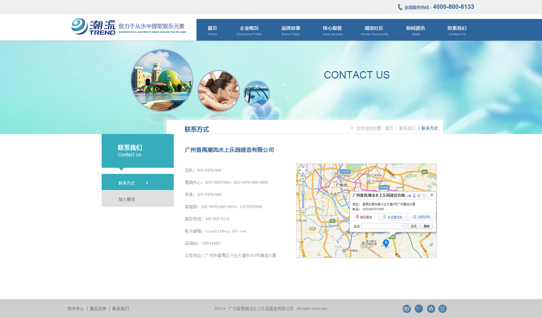Open the Douban footer icon
This screenshot has width=542, height=318.
coord(442,309)
